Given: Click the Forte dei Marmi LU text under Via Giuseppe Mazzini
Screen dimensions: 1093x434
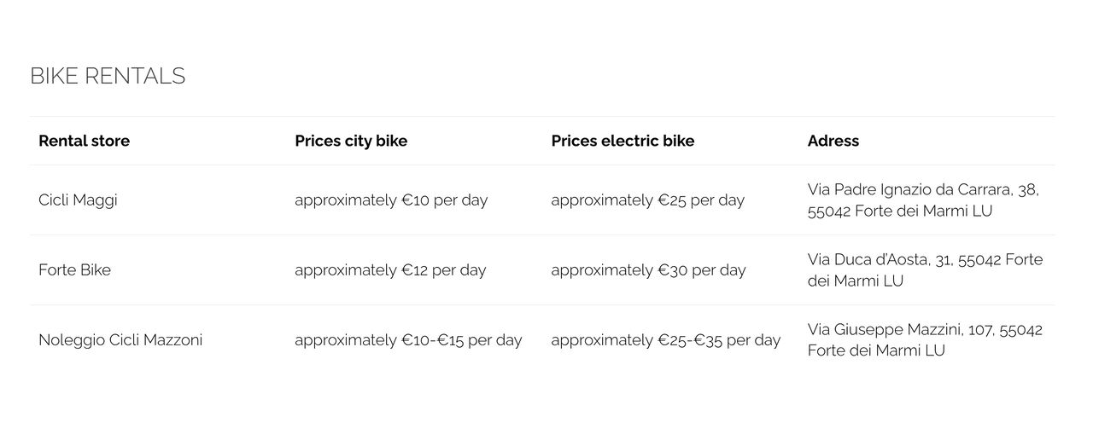Looking at the screenshot, I should click(876, 350).
